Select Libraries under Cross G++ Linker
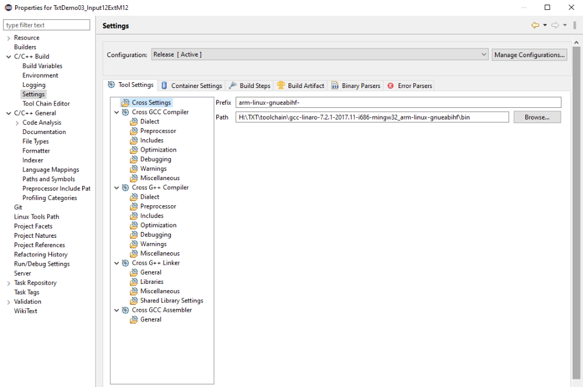 tap(152, 282)
